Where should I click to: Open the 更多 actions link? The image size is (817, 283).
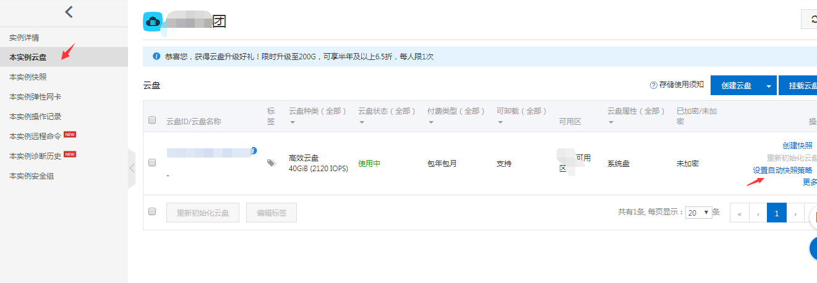[810, 182]
